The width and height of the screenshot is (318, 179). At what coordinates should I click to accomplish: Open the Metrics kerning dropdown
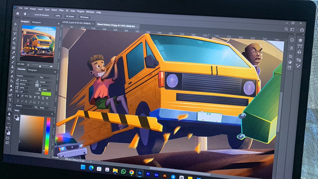[25, 84]
